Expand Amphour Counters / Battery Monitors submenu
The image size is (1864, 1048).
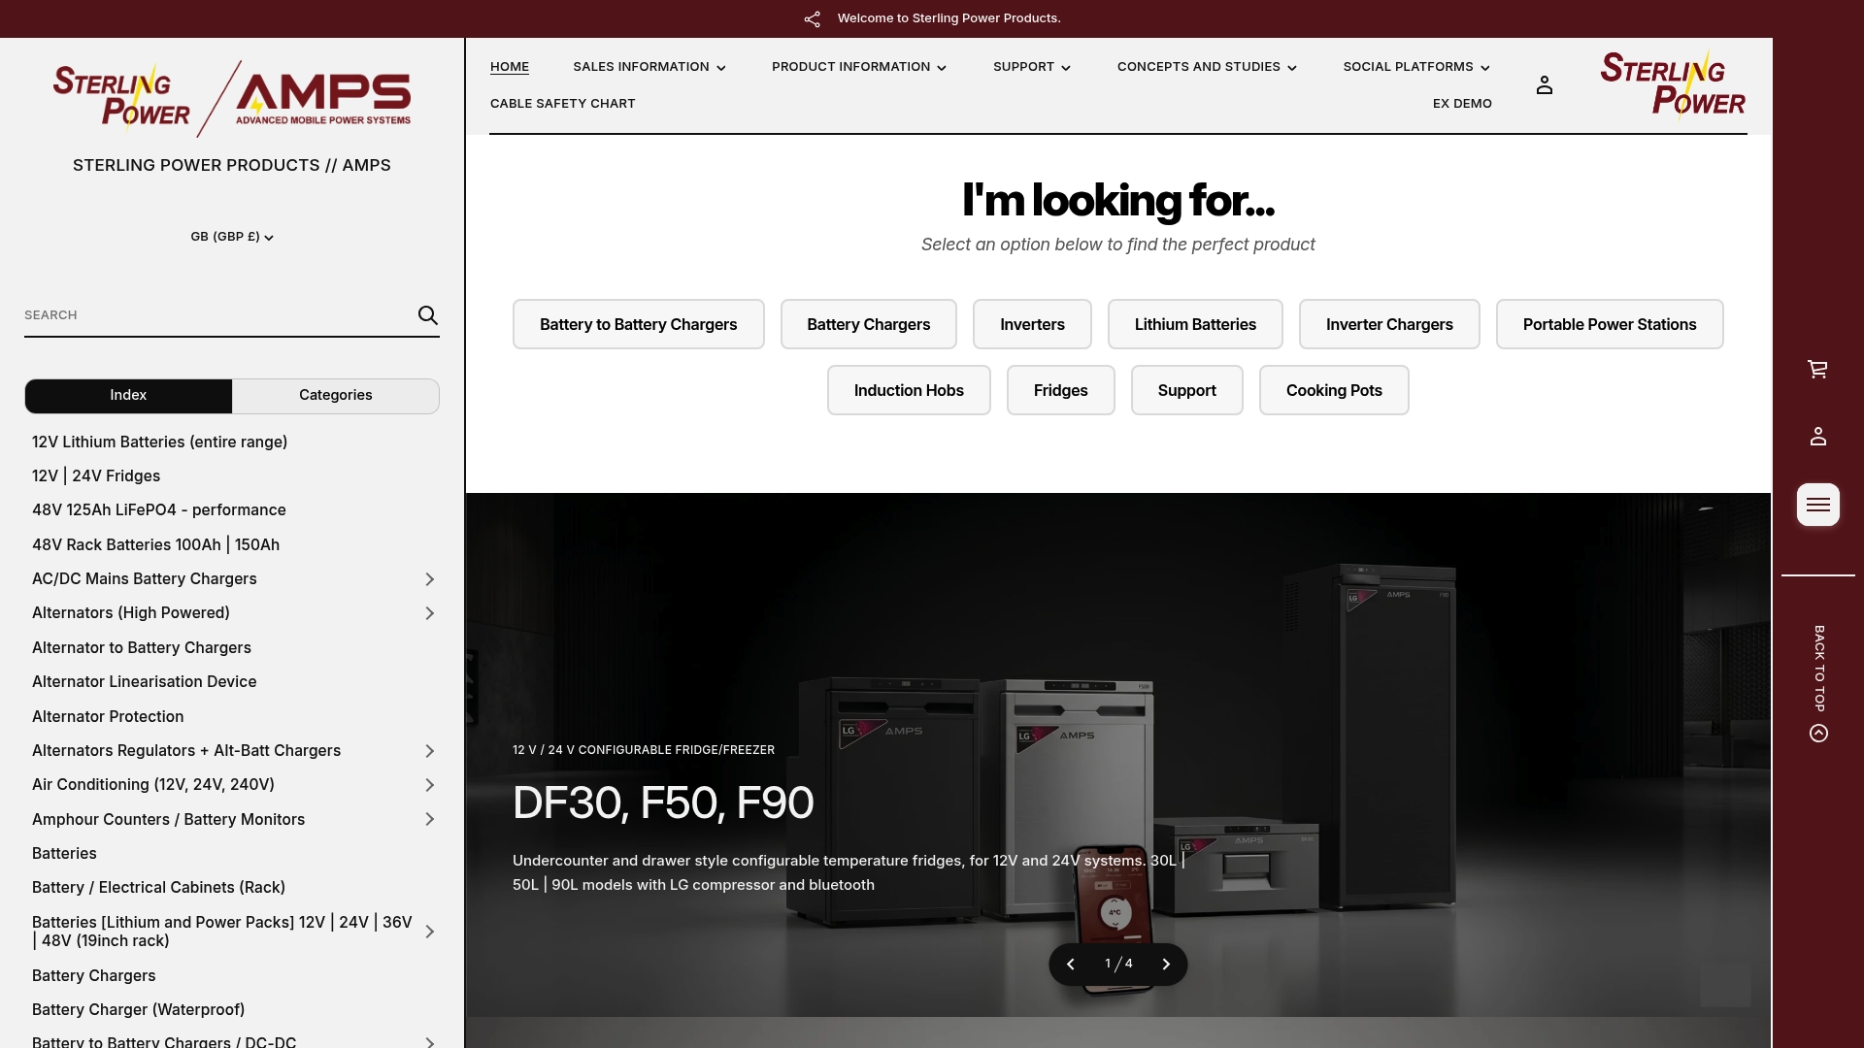tap(429, 820)
